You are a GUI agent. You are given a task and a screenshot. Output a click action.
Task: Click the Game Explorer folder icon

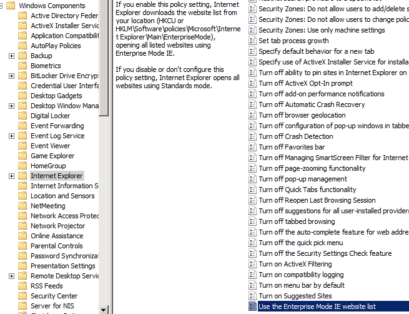22,156
